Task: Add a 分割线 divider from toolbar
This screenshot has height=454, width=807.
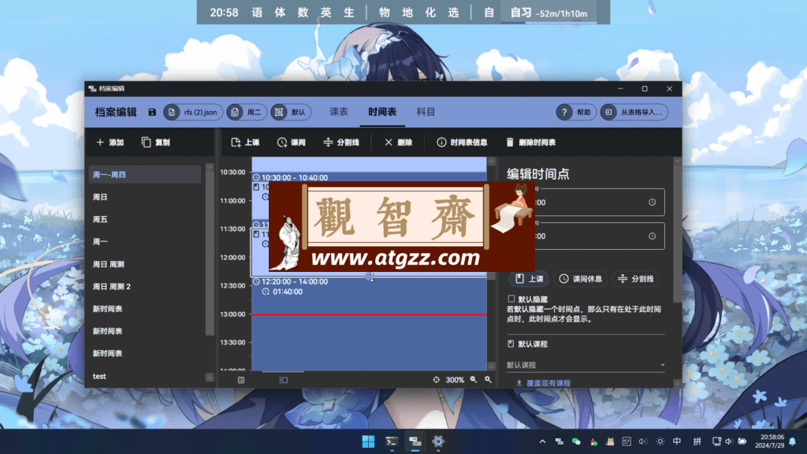Action: (341, 143)
